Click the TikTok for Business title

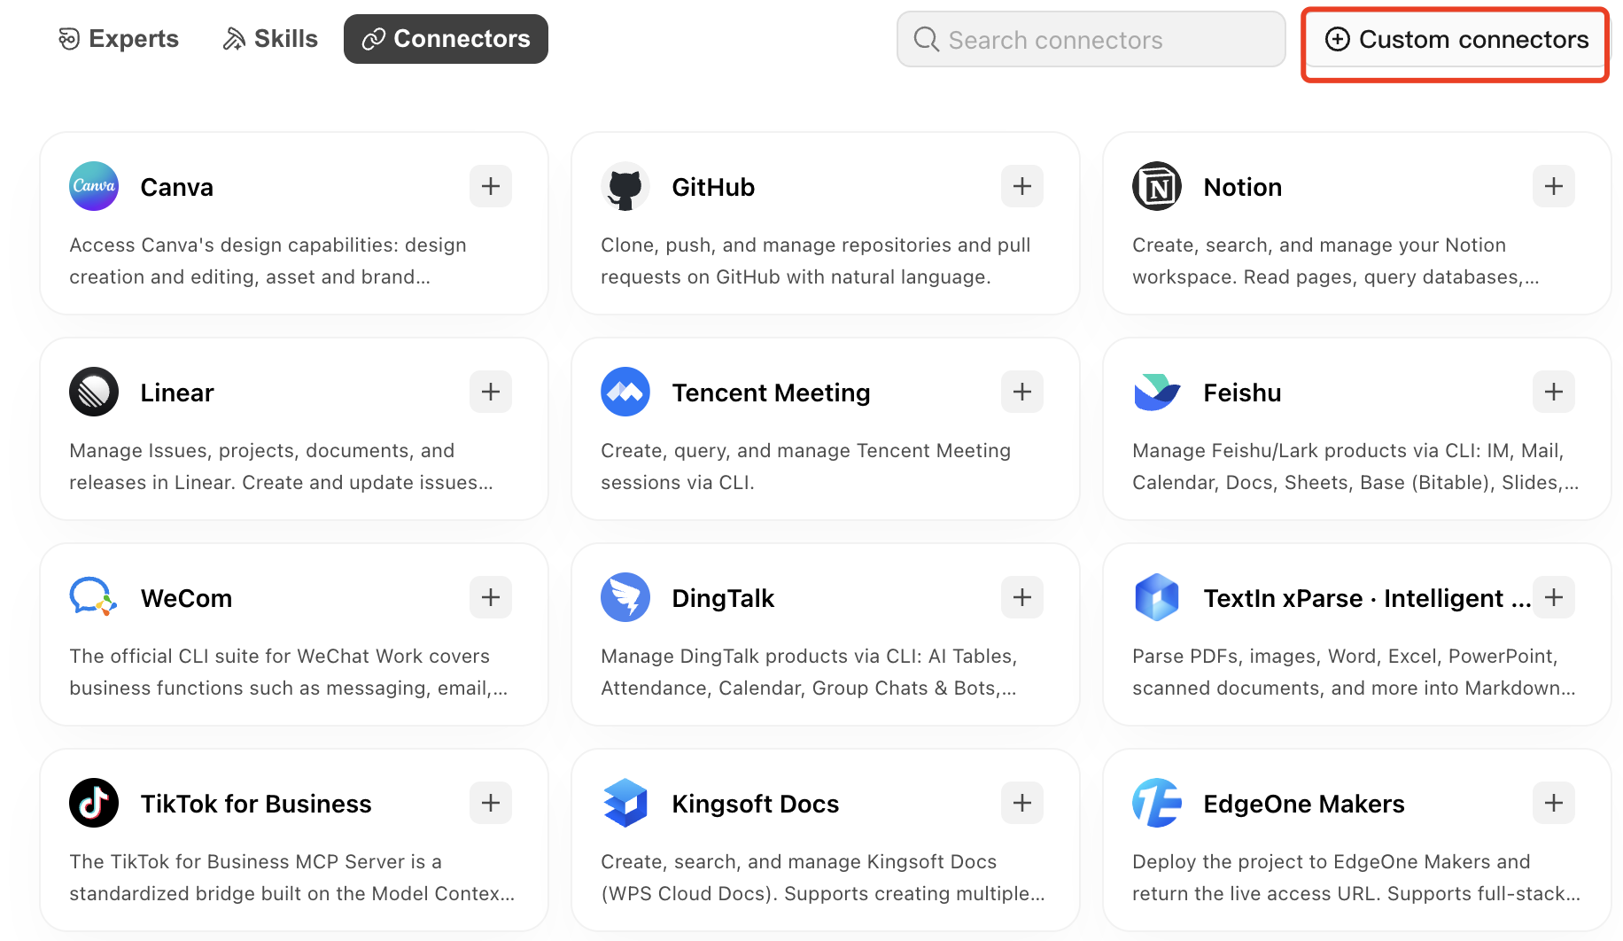pos(256,804)
